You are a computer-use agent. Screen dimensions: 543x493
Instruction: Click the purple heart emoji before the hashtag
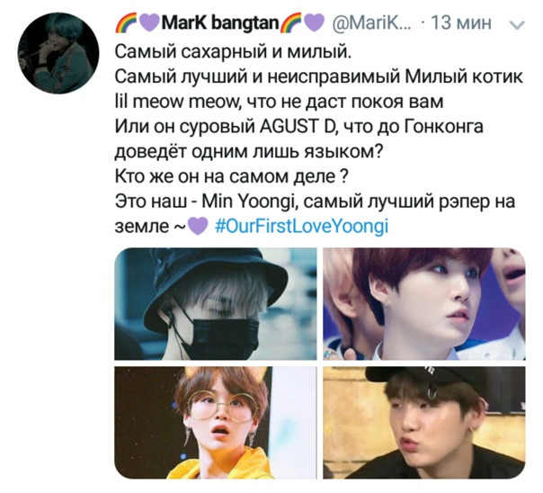click(x=198, y=227)
